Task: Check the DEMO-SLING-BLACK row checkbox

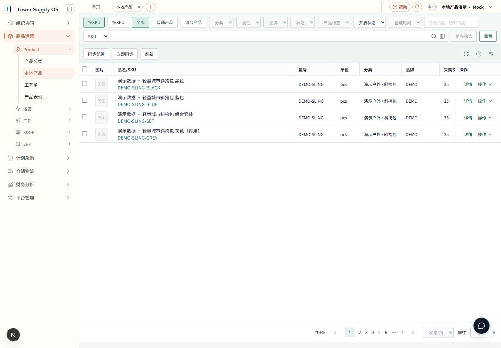Action: 85,84
